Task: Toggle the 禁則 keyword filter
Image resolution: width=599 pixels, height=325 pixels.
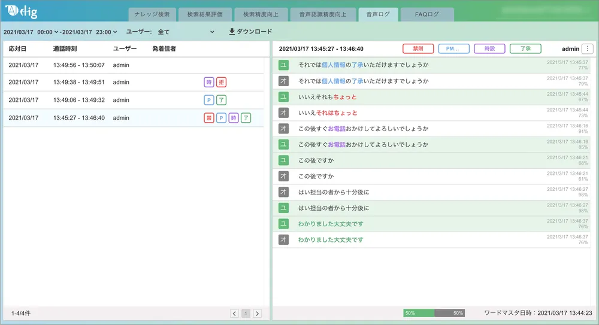Action: pyautogui.click(x=418, y=48)
